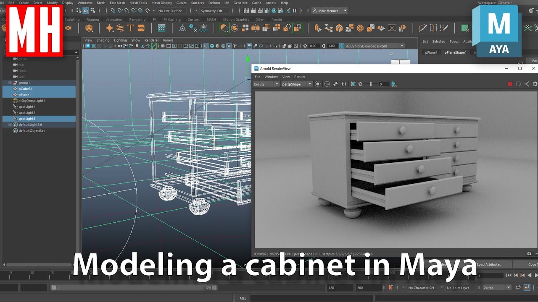Open the Arnold menu in main menu bar

[x=271, y=3]
